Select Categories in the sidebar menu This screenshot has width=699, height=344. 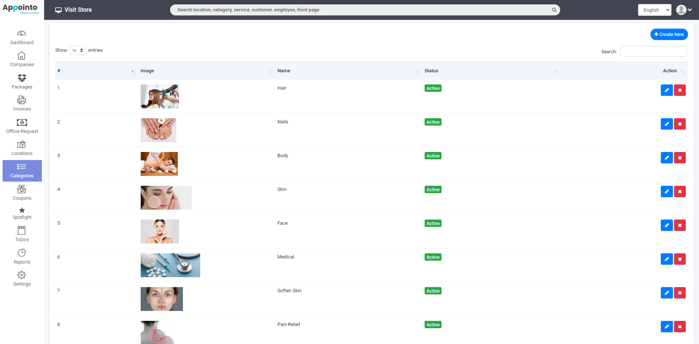pyautogui.click(x=22, y=171)
